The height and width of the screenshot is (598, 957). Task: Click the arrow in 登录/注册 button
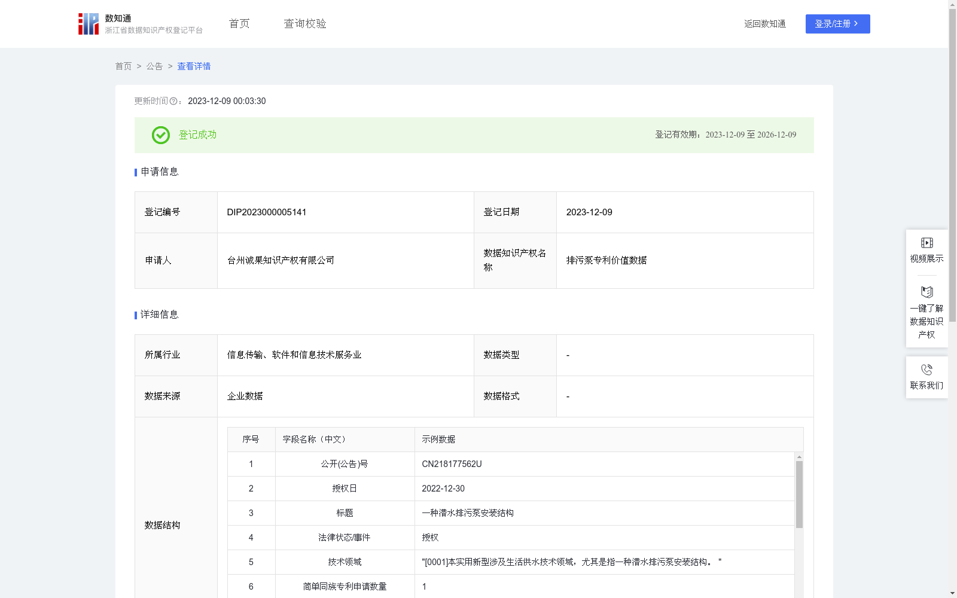(x=856, y=24)
